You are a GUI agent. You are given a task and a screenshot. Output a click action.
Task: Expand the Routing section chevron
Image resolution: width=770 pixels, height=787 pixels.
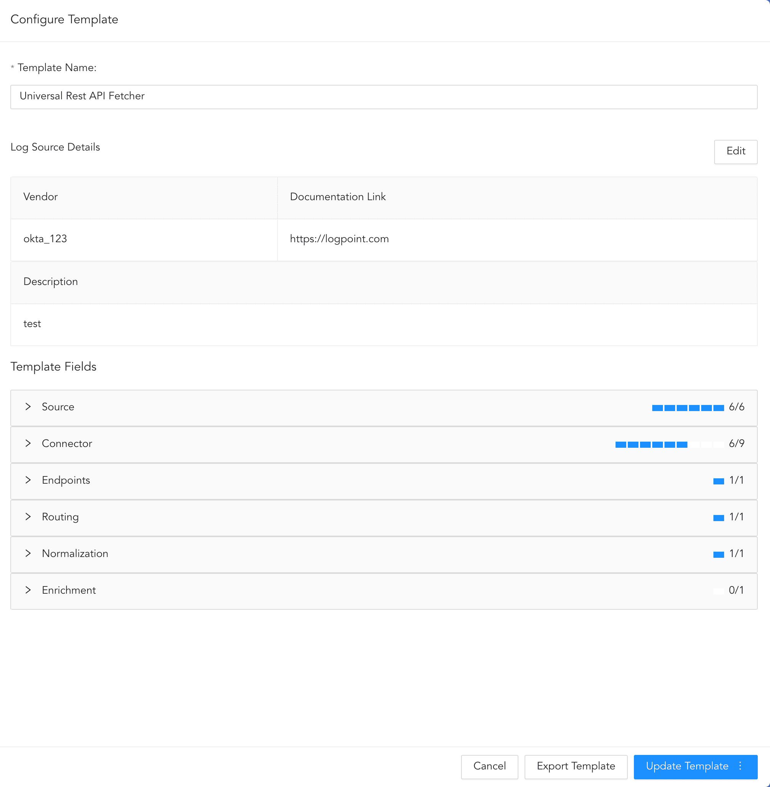pos(28,517)
